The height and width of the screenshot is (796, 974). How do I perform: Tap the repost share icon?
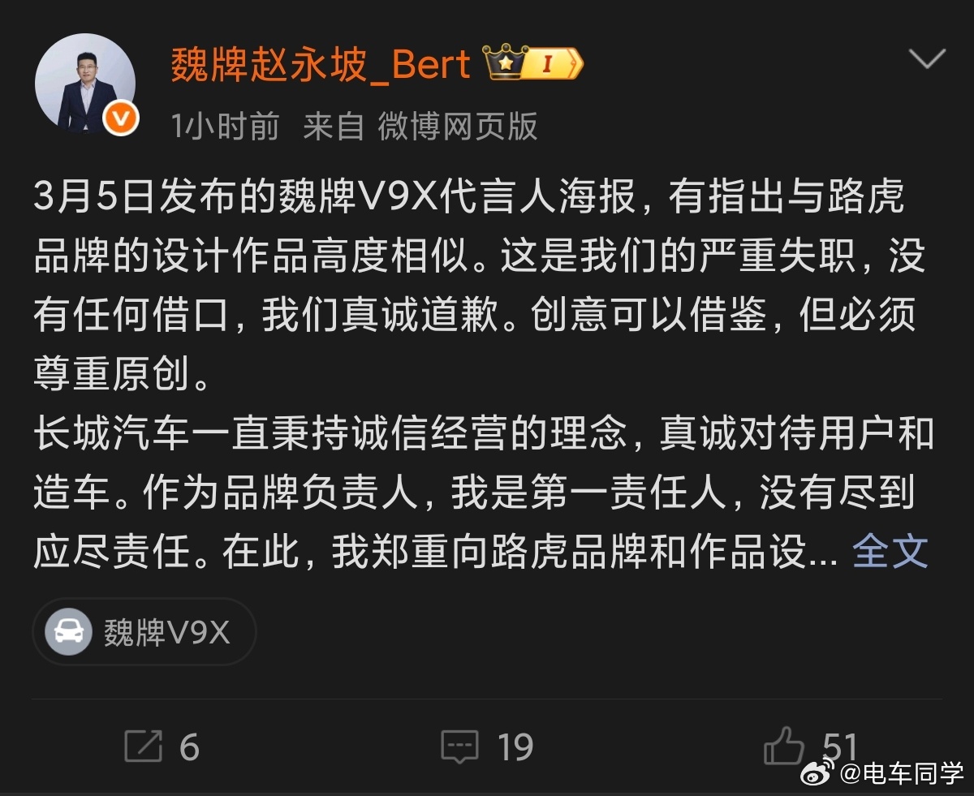tap(144, 746)
